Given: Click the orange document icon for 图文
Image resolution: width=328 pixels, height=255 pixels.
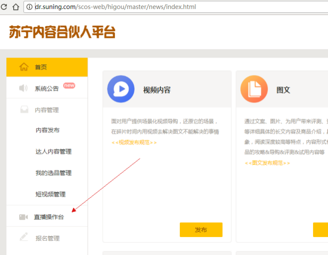Looking at the screenshot, I should tap(254, 89).
